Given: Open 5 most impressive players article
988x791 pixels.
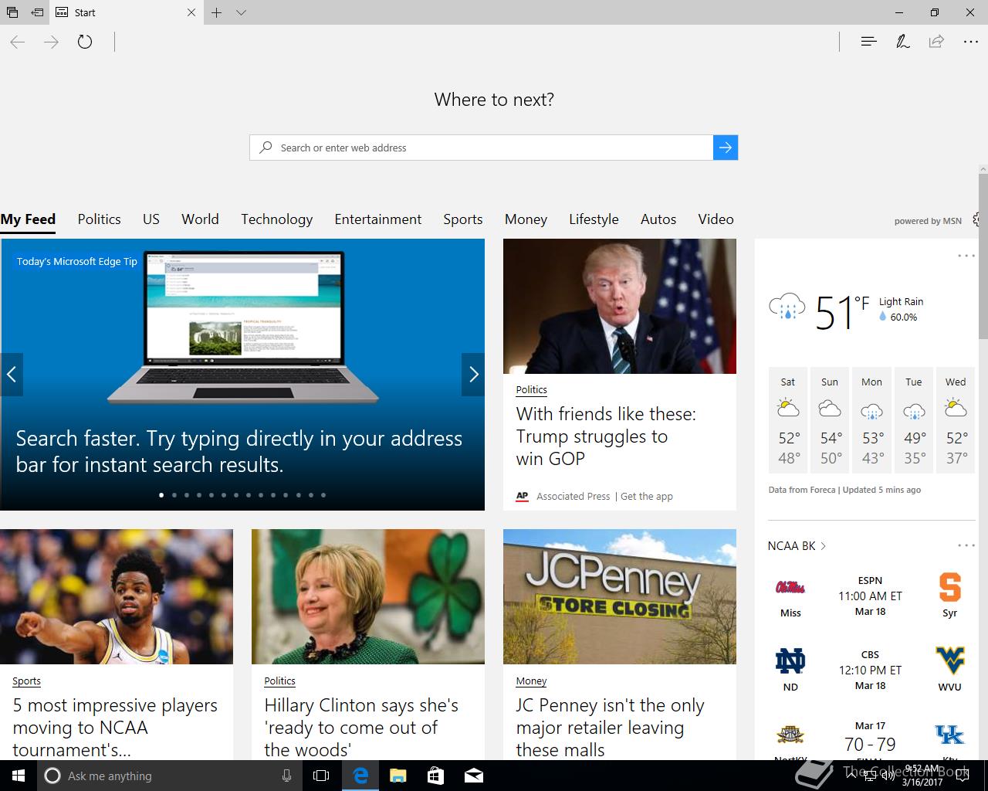Looking at the screenshot, I should (x=115, y=727).
